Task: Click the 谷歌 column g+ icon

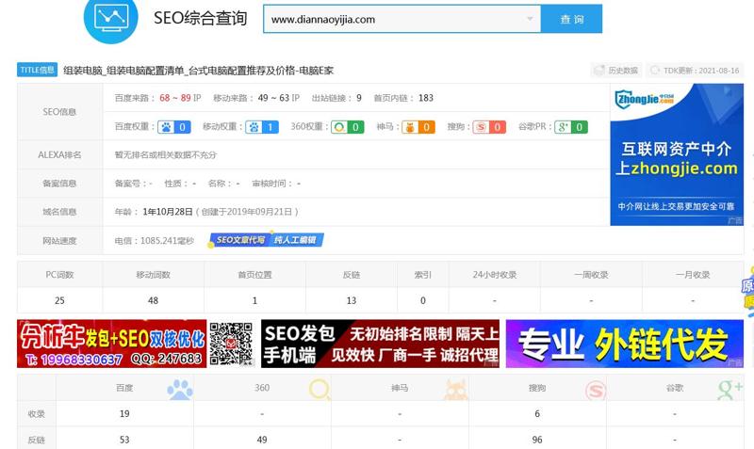Action: [x=729, y=389]
